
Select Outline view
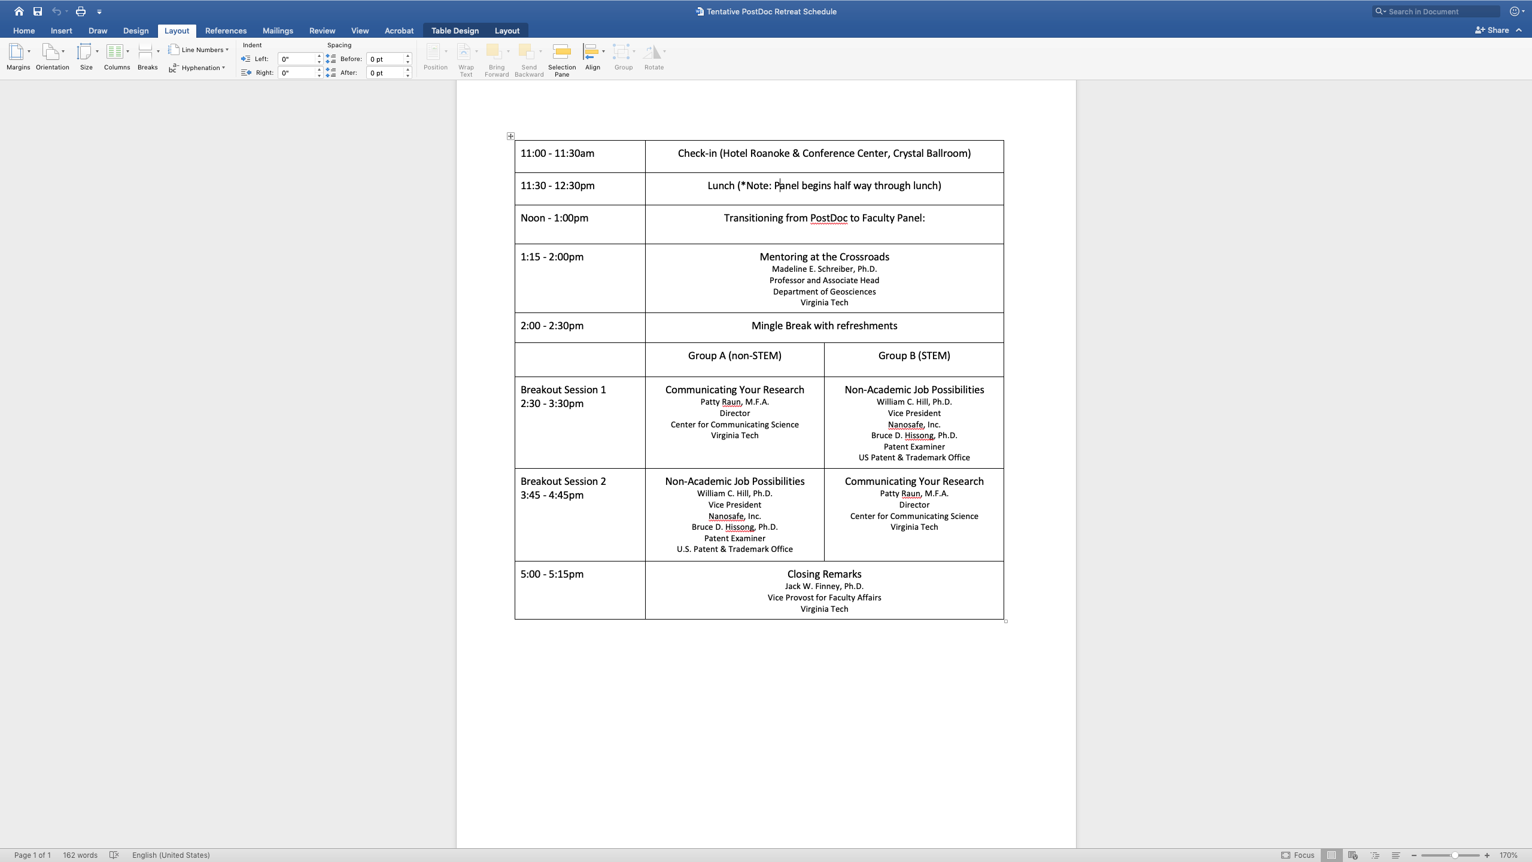point(1375,855)
